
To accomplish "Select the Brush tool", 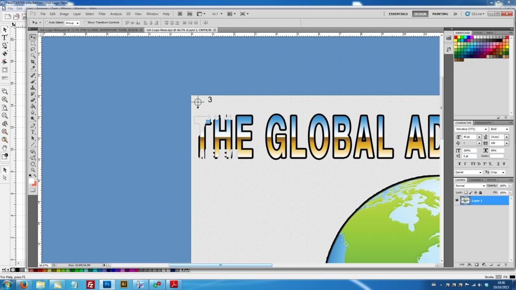I will pos(33,82).
